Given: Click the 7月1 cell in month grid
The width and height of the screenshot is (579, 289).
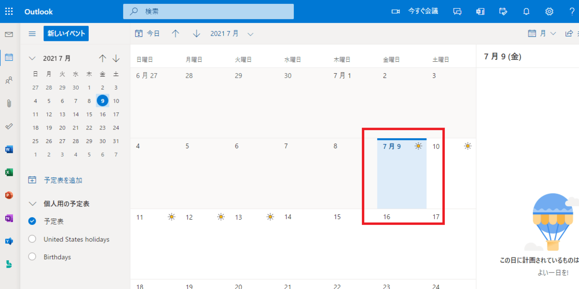Looking at the screenshot, I should point(353,103).
